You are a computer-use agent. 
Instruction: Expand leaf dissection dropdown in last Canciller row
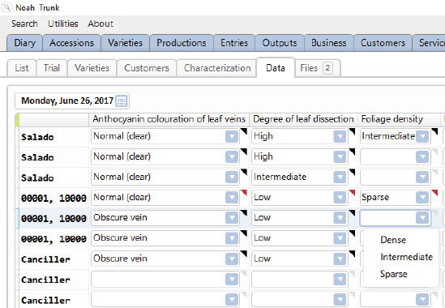coord(340,299)
